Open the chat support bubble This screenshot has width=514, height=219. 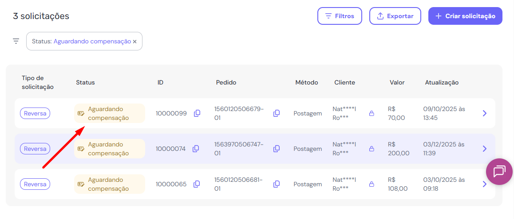(x=499, y=171)
